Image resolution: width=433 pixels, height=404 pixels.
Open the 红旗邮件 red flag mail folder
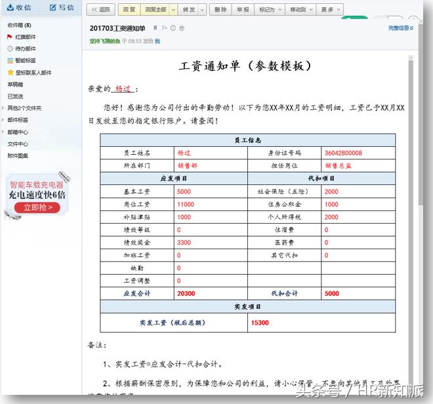point(25,37)
